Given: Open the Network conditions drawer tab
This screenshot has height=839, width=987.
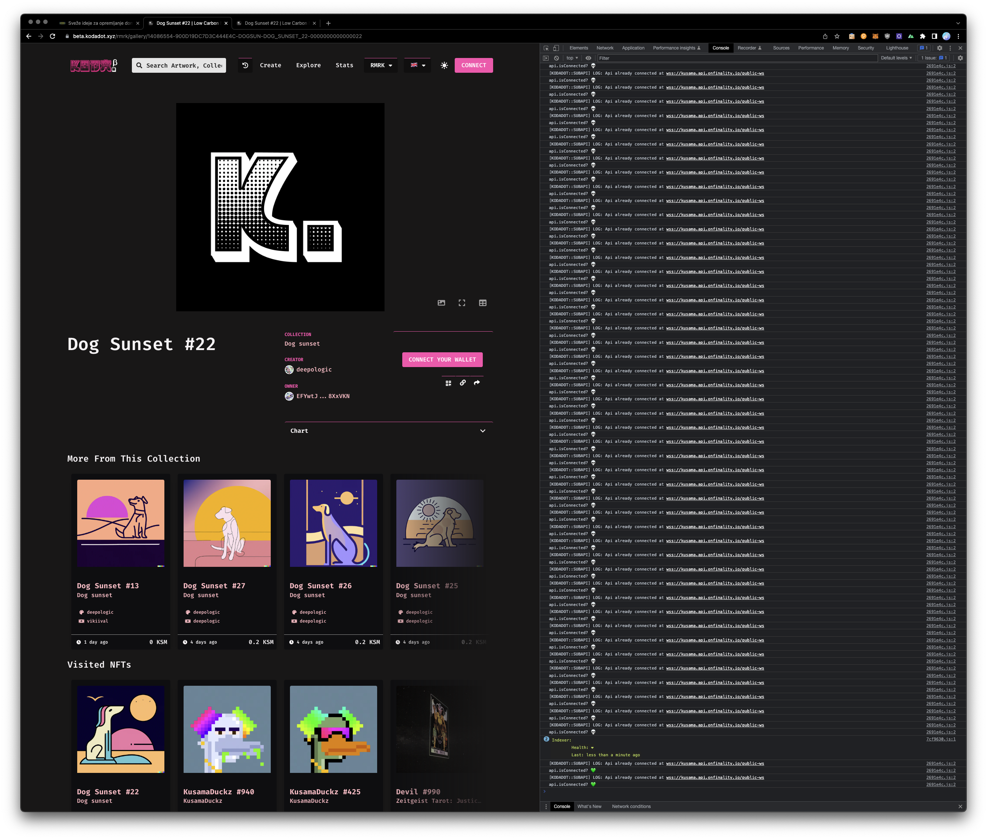Looking at the screenshot, I should click(x=631, y=806).
